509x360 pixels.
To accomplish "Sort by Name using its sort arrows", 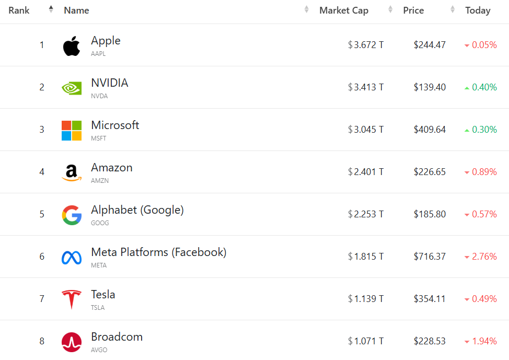I will (x=307, y=9).
